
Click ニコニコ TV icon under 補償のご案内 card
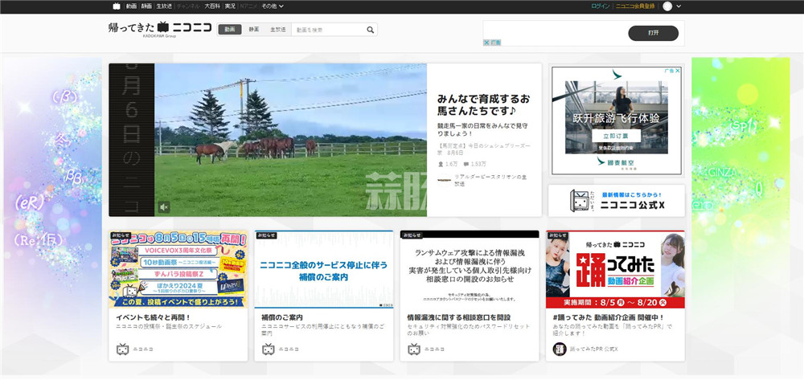point(269,349)
